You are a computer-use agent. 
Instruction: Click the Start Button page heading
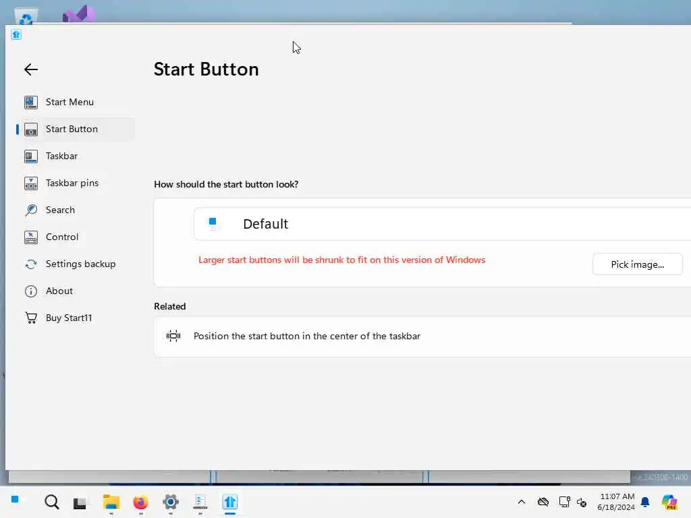tap(206, 69)
